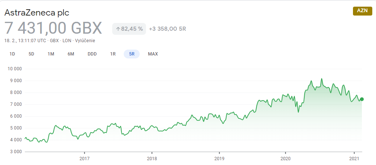Select the 1D time range tab

12,54
